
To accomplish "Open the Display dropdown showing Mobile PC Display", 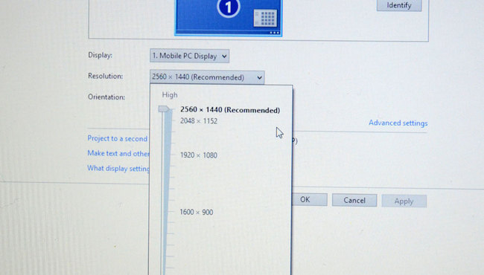I will coord(190,56).
